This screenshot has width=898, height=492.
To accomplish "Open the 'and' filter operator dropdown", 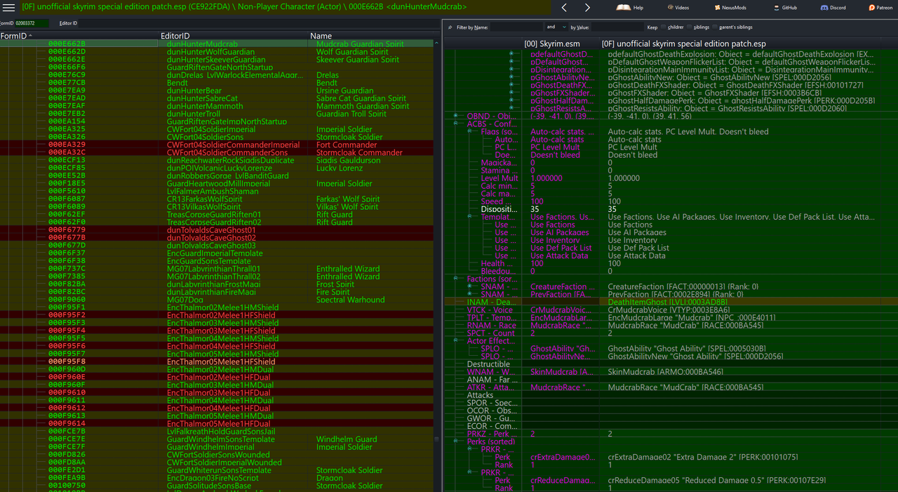I will [x=556, y=27].
